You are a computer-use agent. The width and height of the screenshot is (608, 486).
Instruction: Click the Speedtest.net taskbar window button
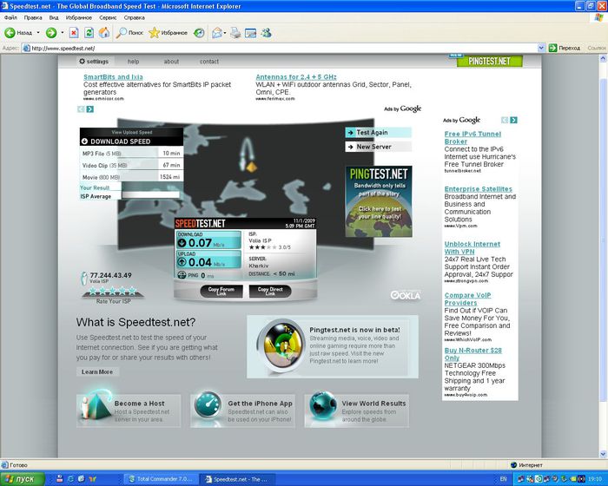[x=237, y=479]
